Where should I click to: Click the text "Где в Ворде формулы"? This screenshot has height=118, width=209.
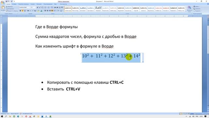(56, 27)
